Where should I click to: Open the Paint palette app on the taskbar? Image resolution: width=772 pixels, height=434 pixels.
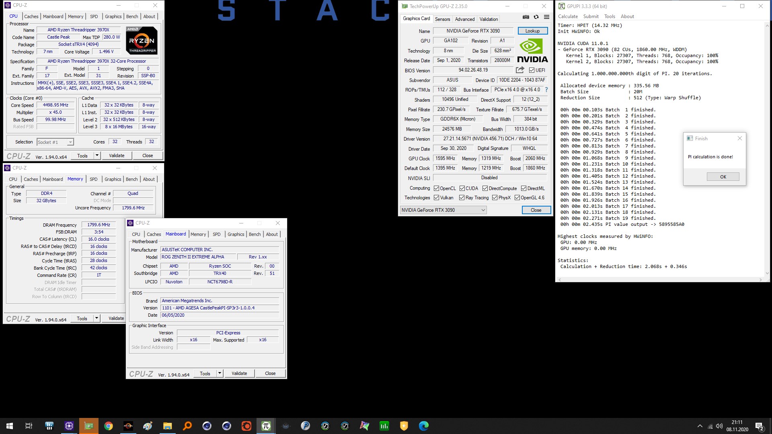(148, 426)
